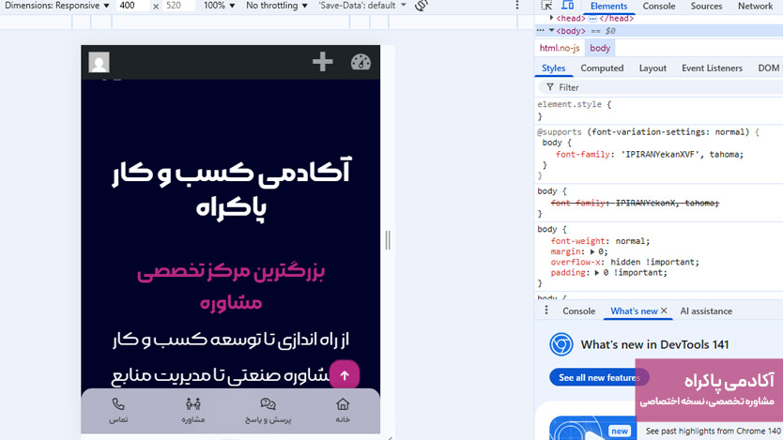Screen dimensions: 783x440
Task: Click the viewport height field showing 520
Action: (178, 6)
